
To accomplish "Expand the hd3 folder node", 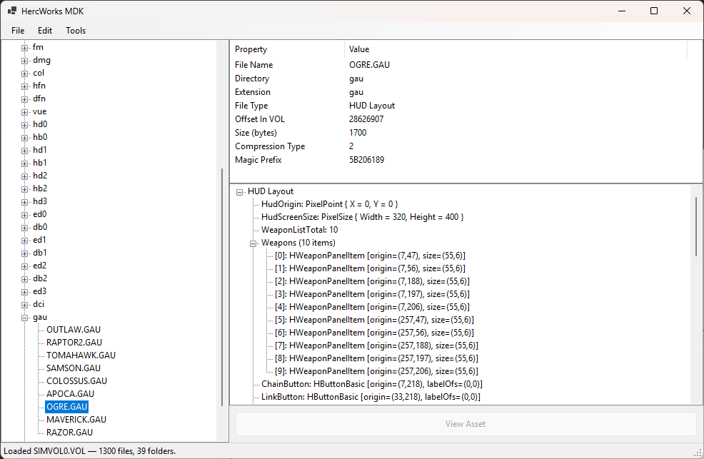I will pyautogui.click(x=25, y=202).
